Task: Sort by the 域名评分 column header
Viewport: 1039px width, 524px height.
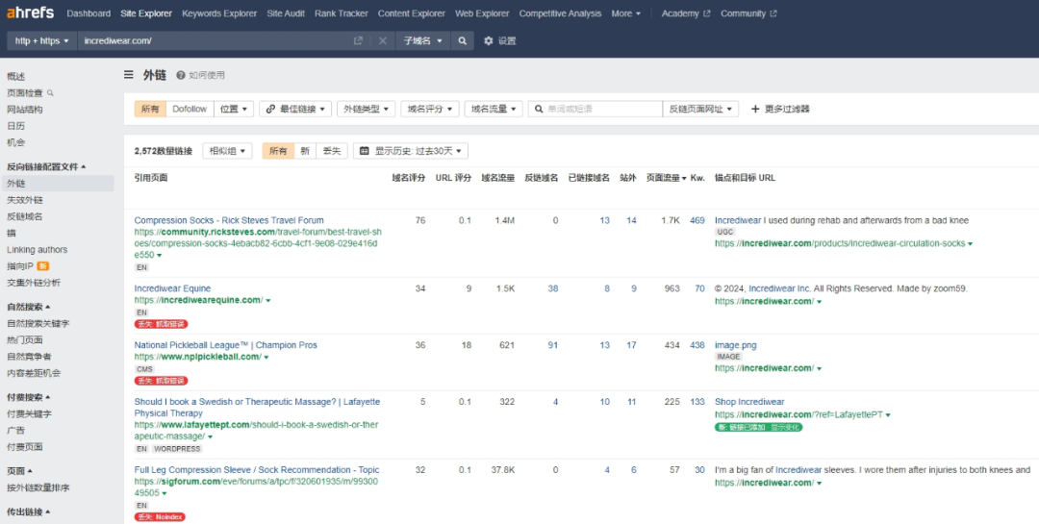Action: point(408,178)
